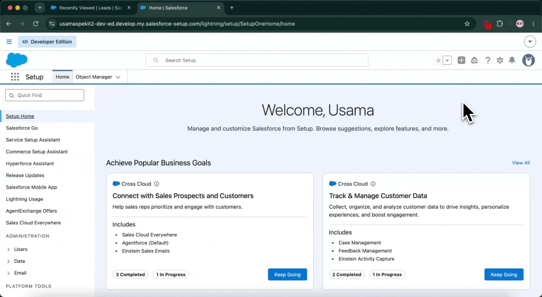Viewport: 542px width, 297px height.
Task: Click the 3 Completed badge
Action: 131,275
